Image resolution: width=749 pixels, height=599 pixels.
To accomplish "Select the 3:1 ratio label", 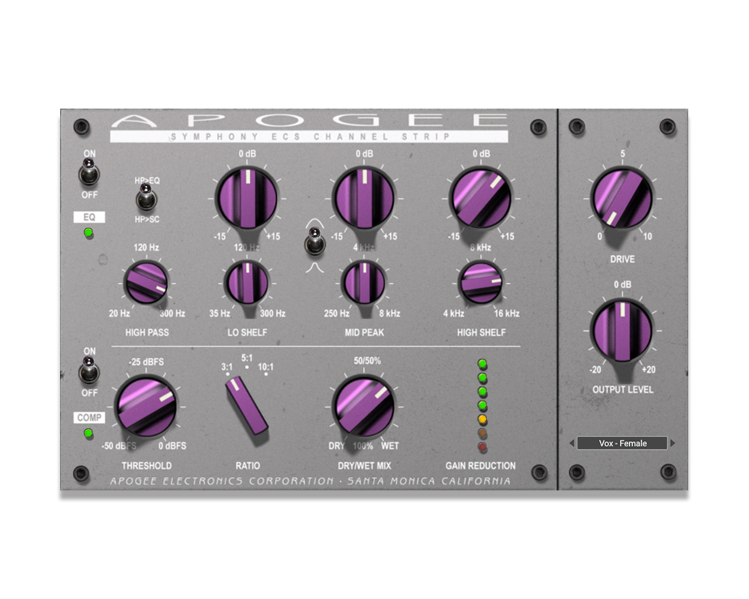I will 227,367.
